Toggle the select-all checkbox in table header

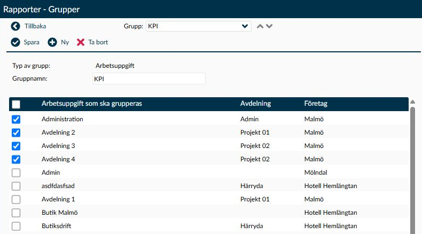click(x=16, y=104)
